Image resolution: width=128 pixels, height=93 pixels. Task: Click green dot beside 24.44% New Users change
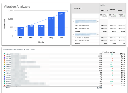tap(115, 15)
